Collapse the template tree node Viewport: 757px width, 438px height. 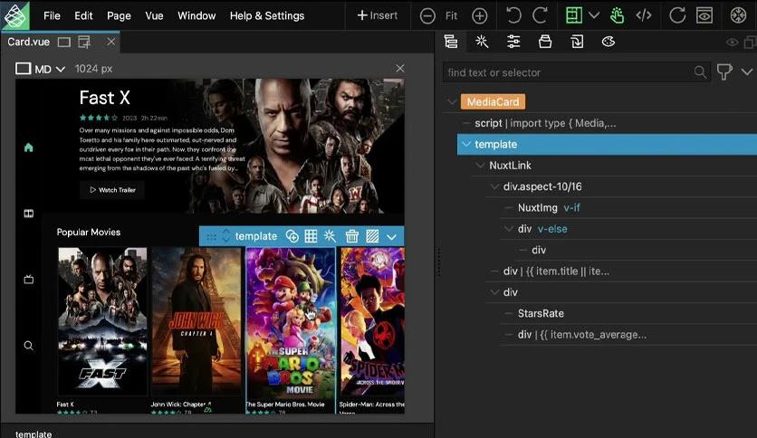[466, 144]
